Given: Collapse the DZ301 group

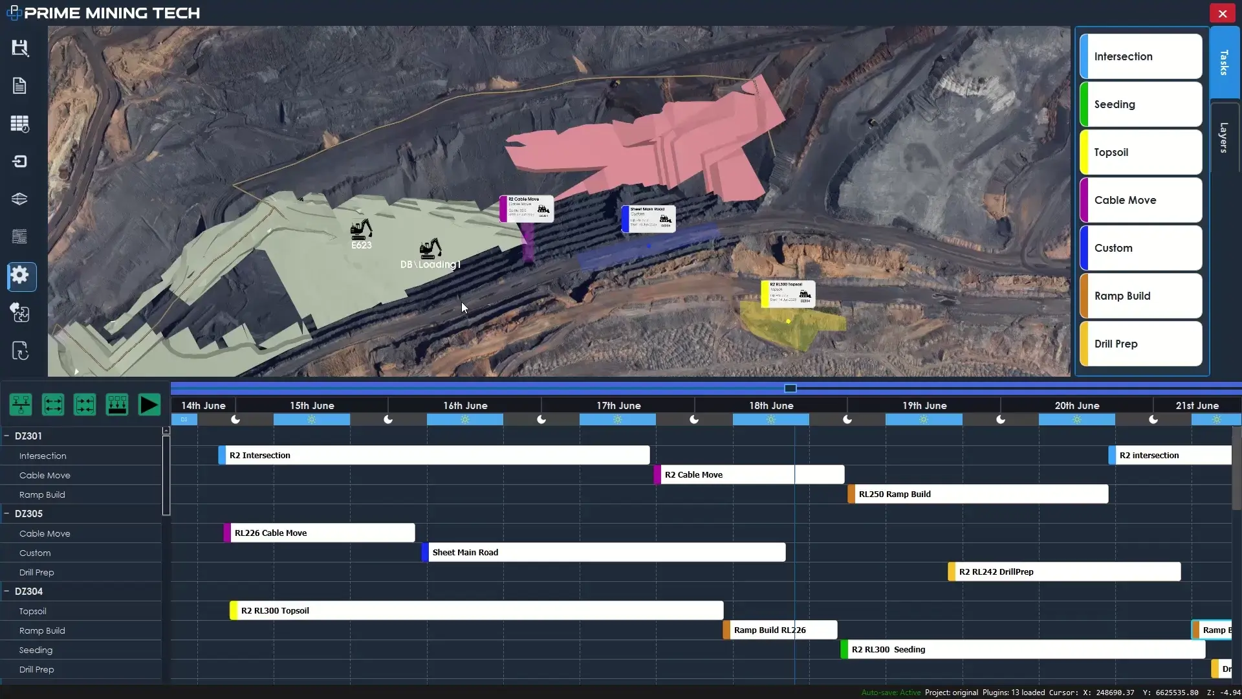Looking at the screenshot, I should [x=6, y=436].
